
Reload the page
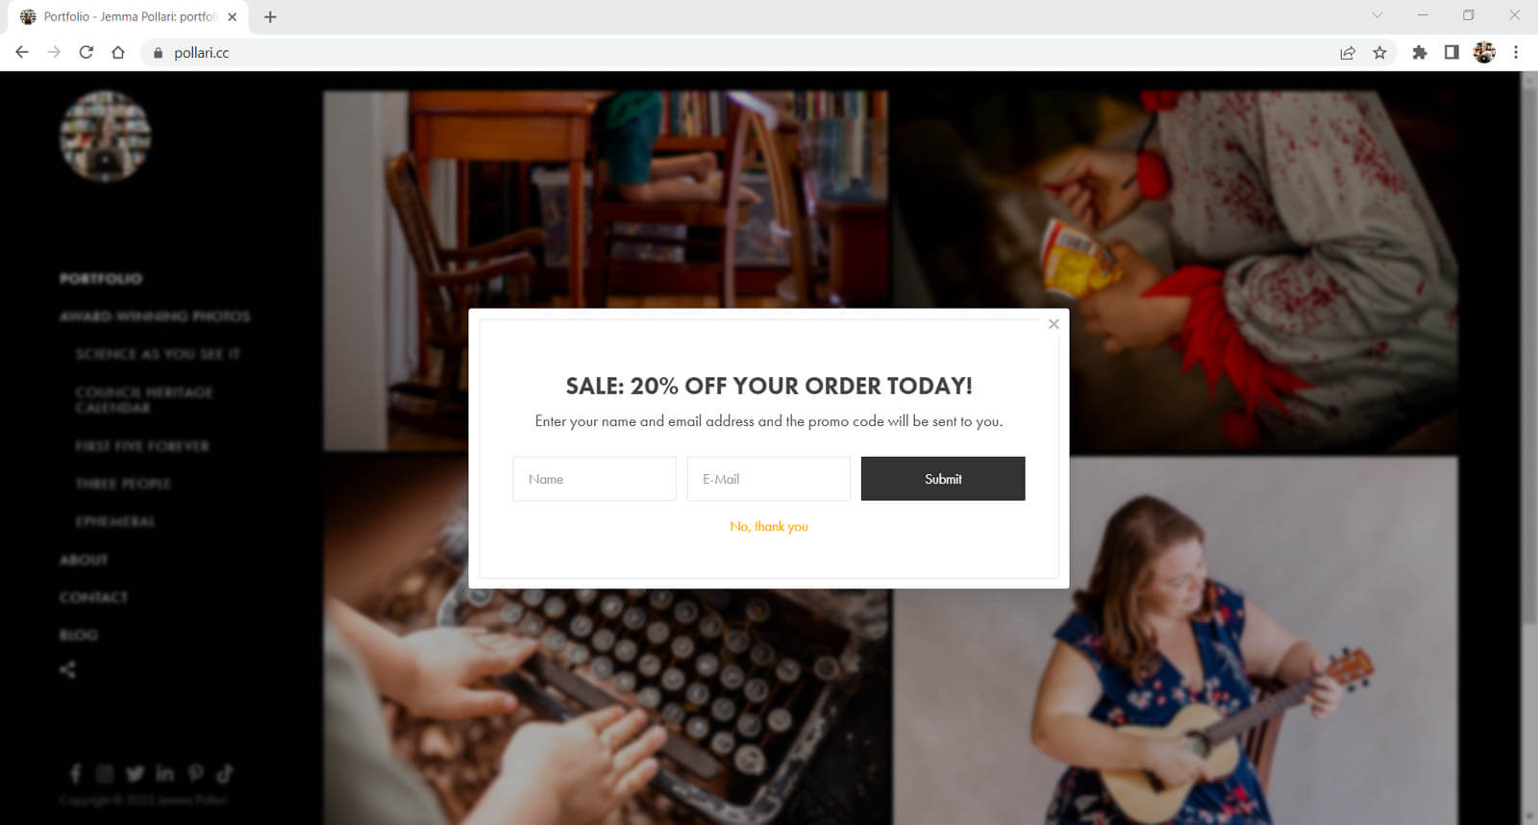point(87,53)
